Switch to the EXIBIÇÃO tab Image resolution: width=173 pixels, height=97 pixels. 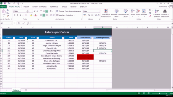(83, 7)
